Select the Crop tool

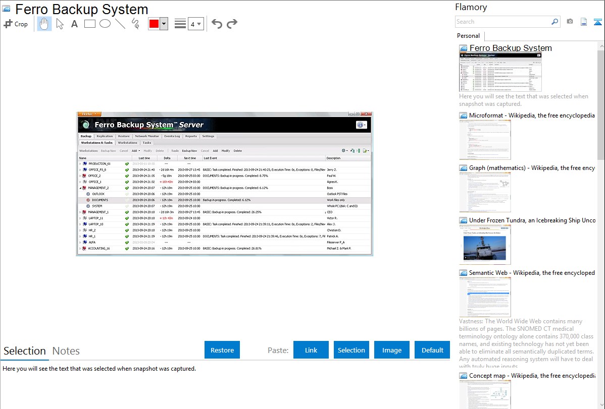point(16,24)
